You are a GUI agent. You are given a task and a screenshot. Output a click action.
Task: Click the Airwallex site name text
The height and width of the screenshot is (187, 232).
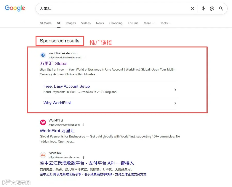pyautogui.click(x=55, y=153)
